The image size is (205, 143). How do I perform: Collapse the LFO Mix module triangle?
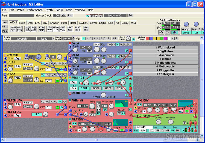(5, 55)
